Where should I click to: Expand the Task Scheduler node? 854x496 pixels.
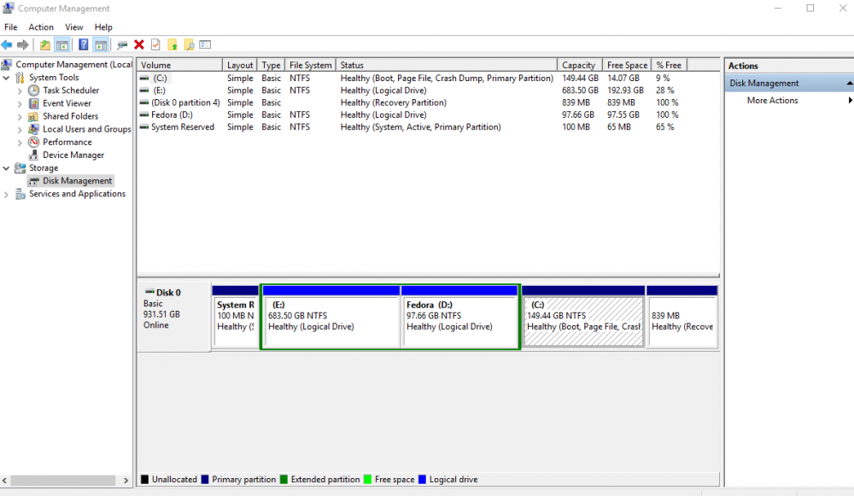(20, 91)
